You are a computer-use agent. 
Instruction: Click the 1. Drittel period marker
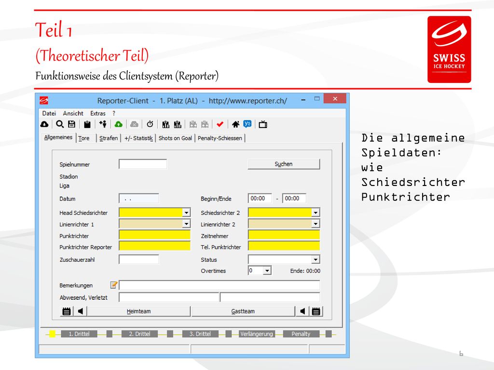(x=79, y=334)
